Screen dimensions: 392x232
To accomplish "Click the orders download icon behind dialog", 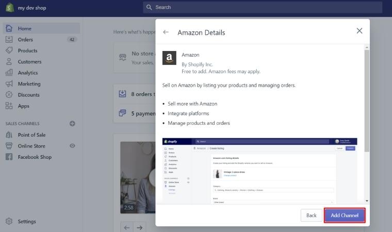I will pos(123,94).
